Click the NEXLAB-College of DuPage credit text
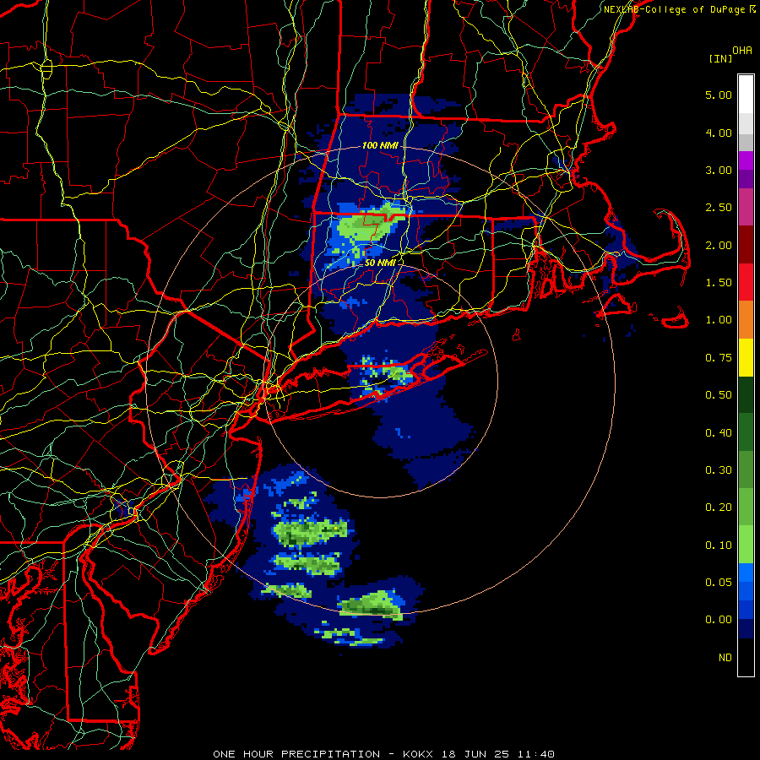Image resolution: width=760 pixels, height=760 pixels. [x=674, y=9]
